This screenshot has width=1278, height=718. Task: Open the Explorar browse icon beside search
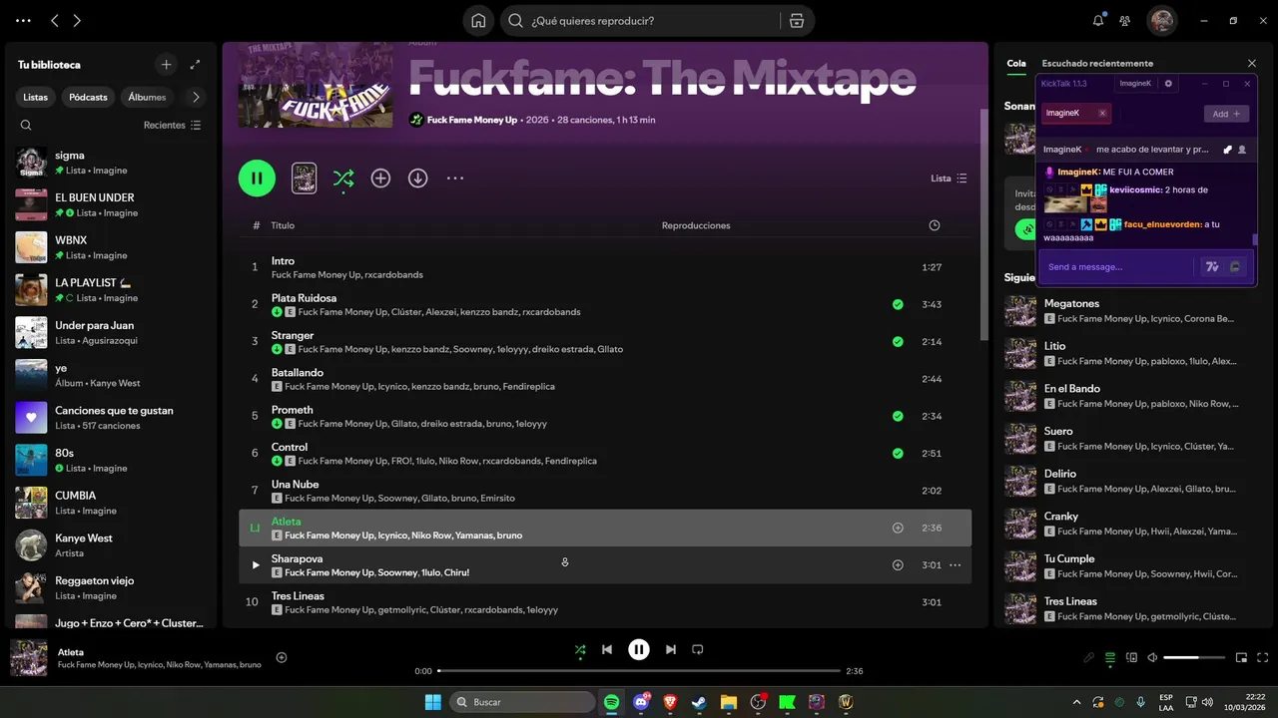click(x=796, y=20)
